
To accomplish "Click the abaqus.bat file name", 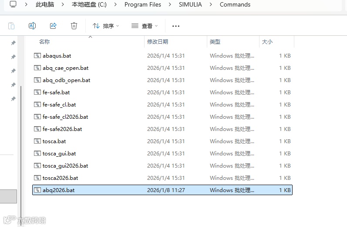I will click(x=57, y=56).
